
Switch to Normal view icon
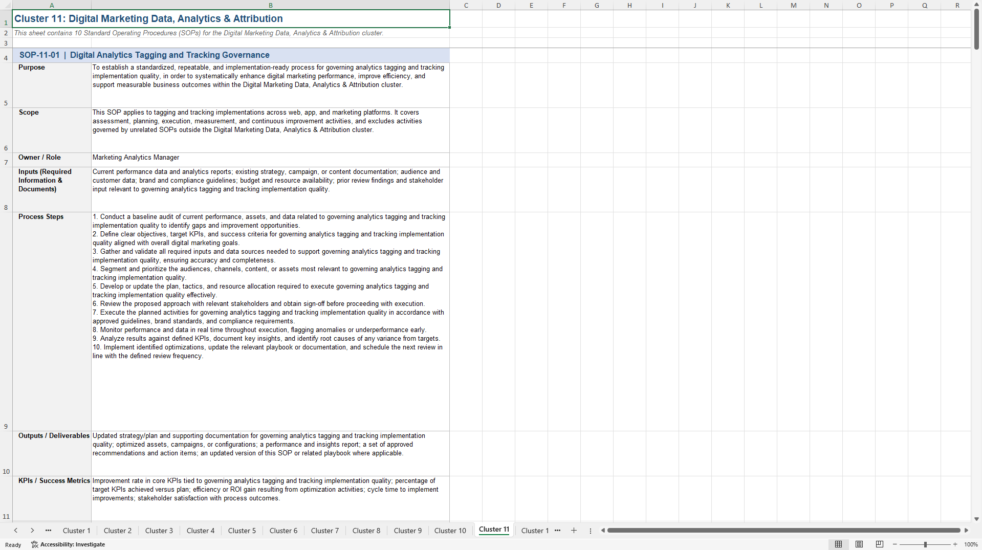click(838, 544)
